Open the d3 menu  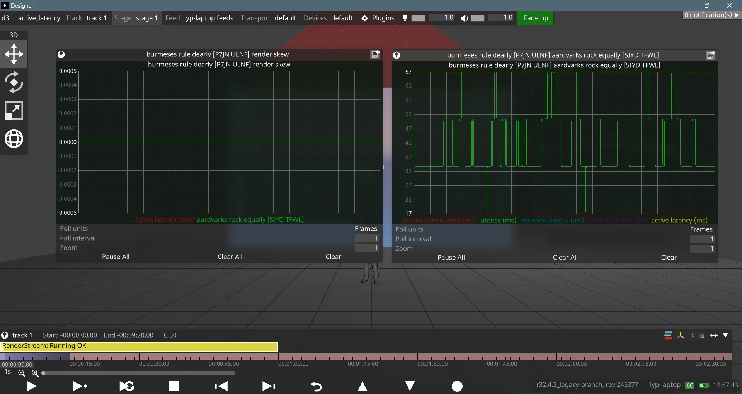coord(5,18)
